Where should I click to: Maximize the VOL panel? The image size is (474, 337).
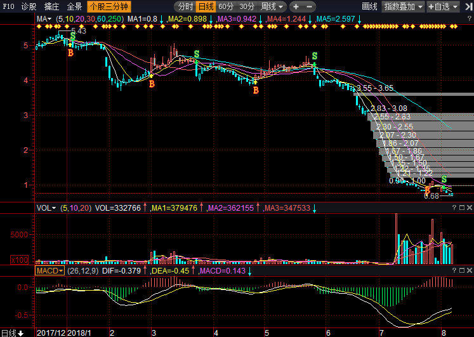tap(461, 208)
